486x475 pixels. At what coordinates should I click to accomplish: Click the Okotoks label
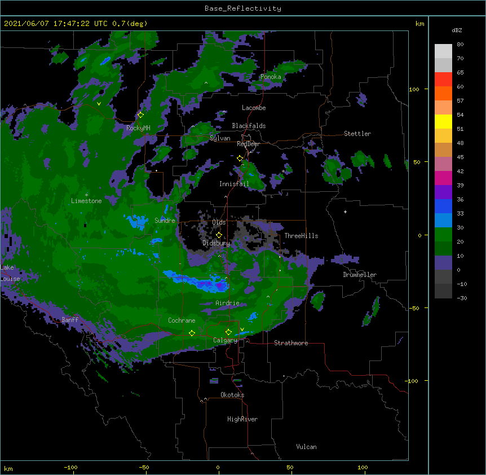(x=232, y=395)
